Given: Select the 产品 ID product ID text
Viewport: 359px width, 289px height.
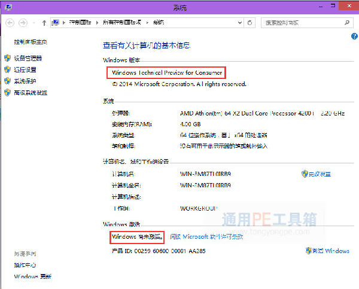Looking at the screenshot, I should pos(159,251).
